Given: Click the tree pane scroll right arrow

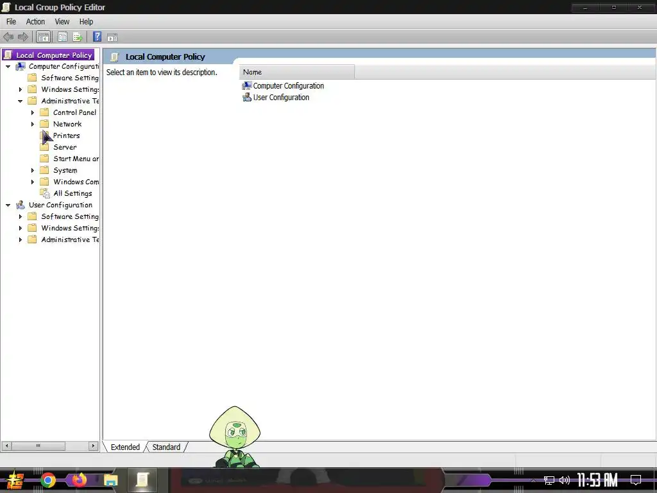Looking at the screenshot, I should point(93,445).
